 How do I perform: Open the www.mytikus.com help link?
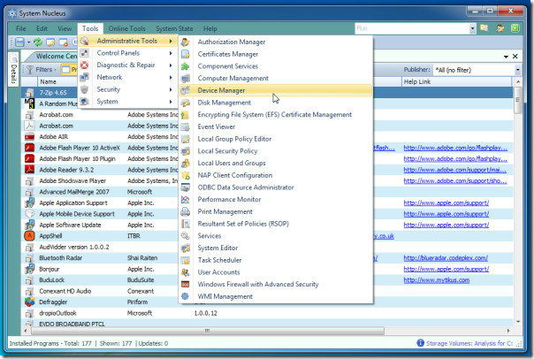(436, 280)
